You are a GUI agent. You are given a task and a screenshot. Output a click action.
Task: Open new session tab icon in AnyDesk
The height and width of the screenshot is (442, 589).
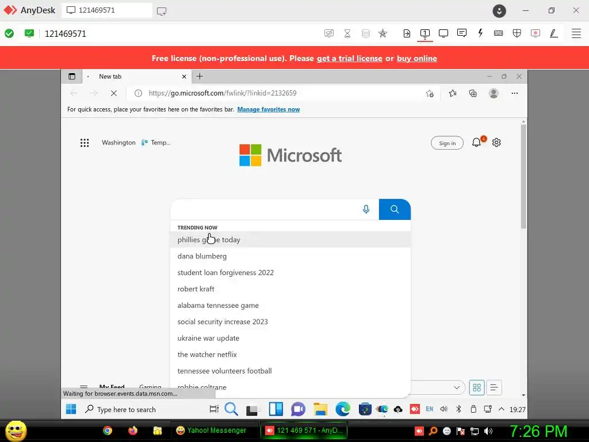162,11
